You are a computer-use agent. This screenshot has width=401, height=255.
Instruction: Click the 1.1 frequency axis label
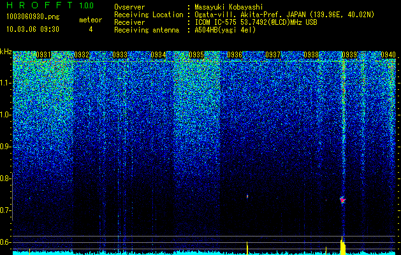6,83
